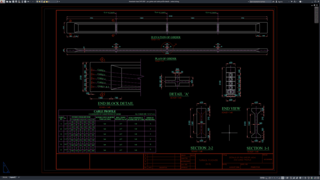Screen dimensions: 320x180
Task: Open the status bar Customization menu icon
Action: point(318,178)
